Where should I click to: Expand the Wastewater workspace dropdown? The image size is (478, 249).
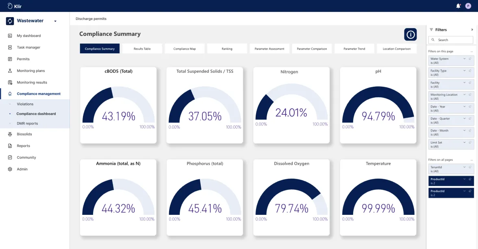55,21
